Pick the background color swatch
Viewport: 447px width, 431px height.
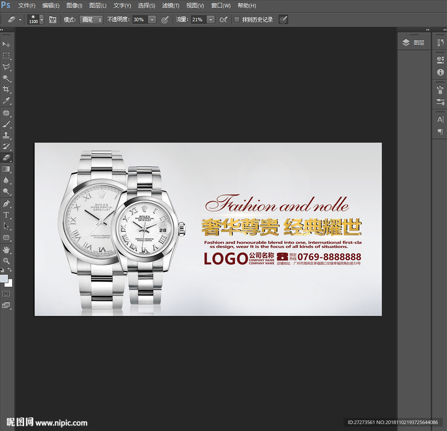[x=10, y=284]
